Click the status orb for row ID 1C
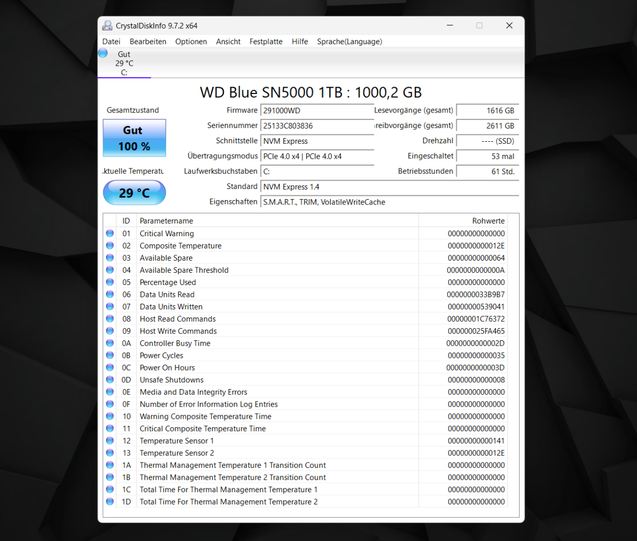 click(109, 489)
